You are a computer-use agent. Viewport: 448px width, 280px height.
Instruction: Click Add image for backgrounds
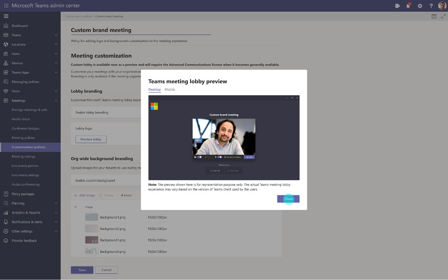coord(84,196)
